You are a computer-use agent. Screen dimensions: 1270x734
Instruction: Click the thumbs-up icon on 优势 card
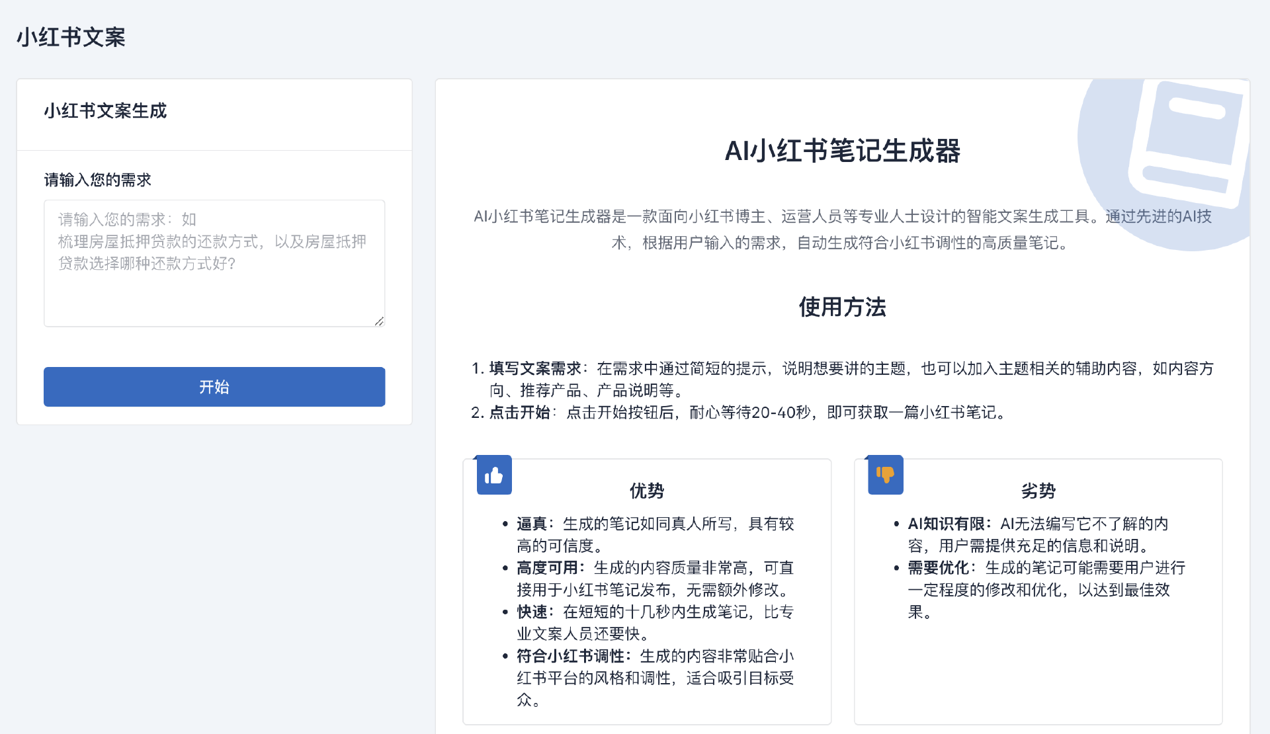[x=494, y=475]
